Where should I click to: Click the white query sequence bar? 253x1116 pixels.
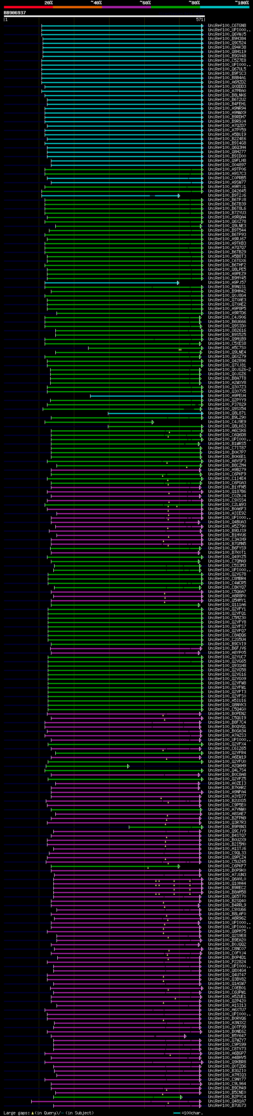(x=104, y=17)
